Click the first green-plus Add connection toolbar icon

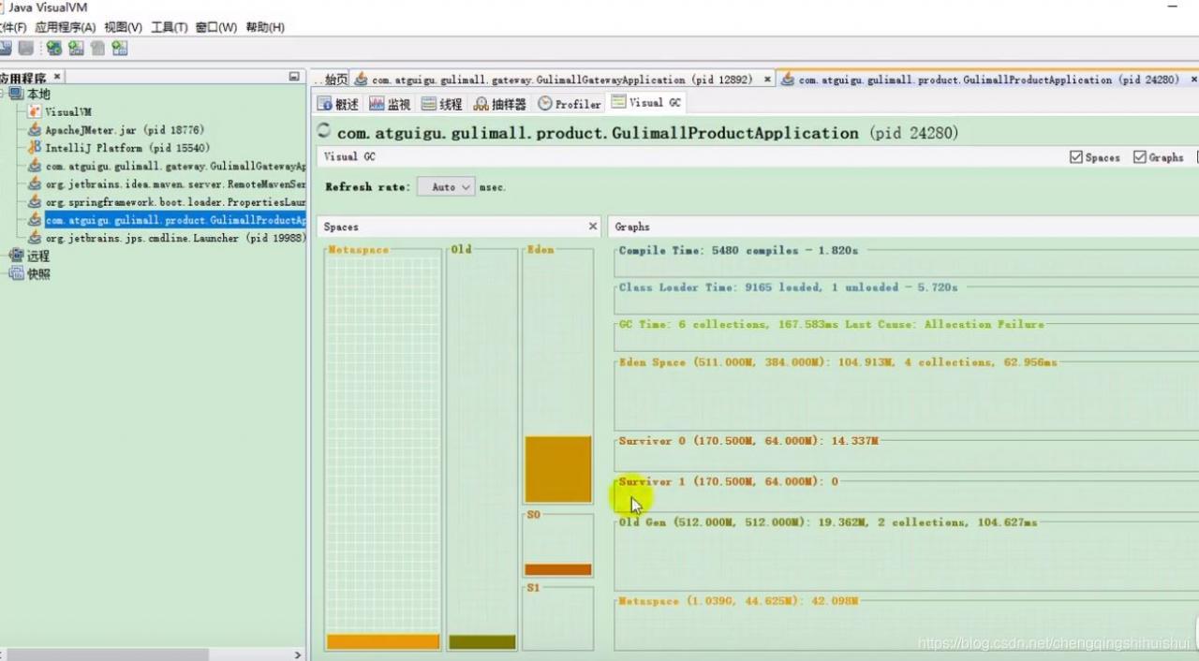click(x=54, y=48)
